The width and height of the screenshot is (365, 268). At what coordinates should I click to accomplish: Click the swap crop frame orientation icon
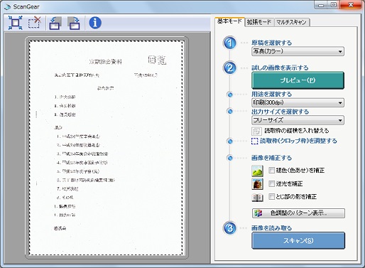(x=256, y=131)
